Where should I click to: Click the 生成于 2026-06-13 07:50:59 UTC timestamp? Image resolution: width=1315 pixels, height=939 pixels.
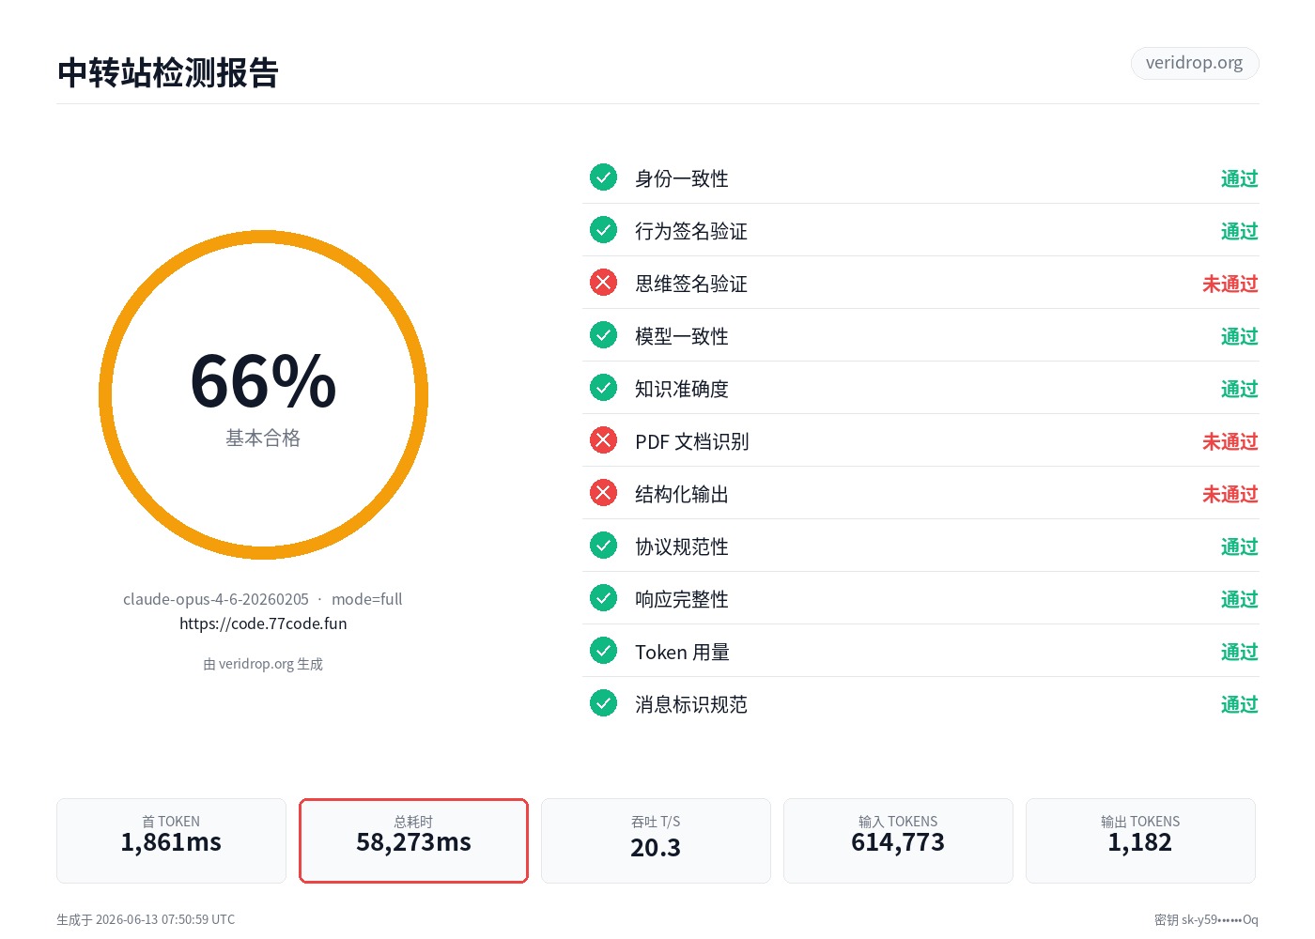click(146, 919)
